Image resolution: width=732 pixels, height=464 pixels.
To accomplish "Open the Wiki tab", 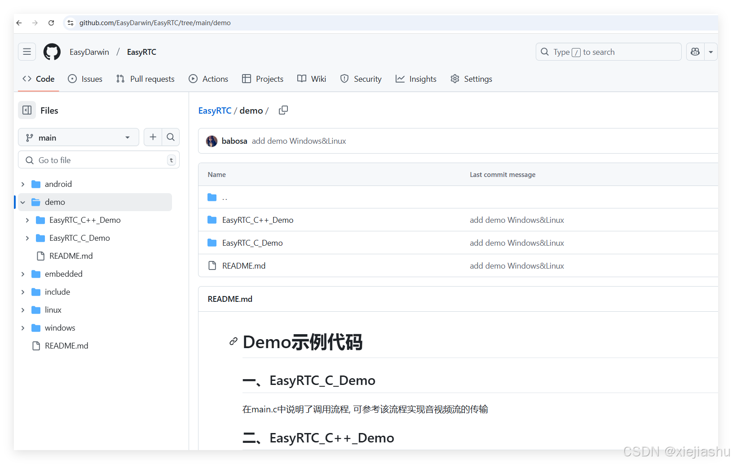I will (x=312, y=79).
